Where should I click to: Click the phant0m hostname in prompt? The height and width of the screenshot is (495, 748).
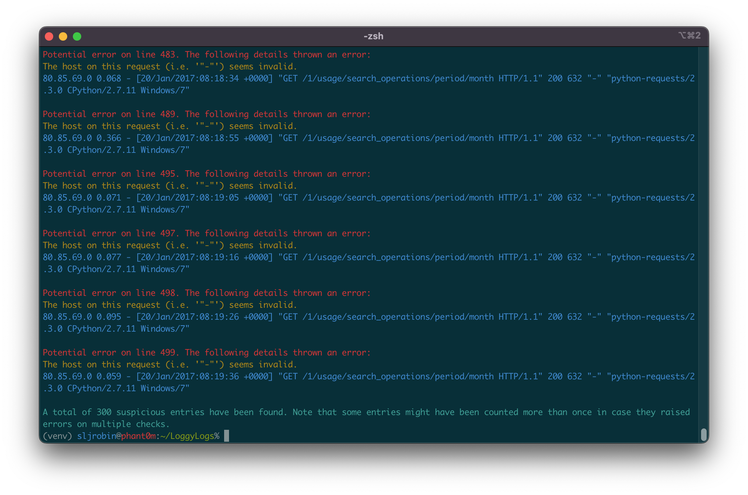pos(138,436)
